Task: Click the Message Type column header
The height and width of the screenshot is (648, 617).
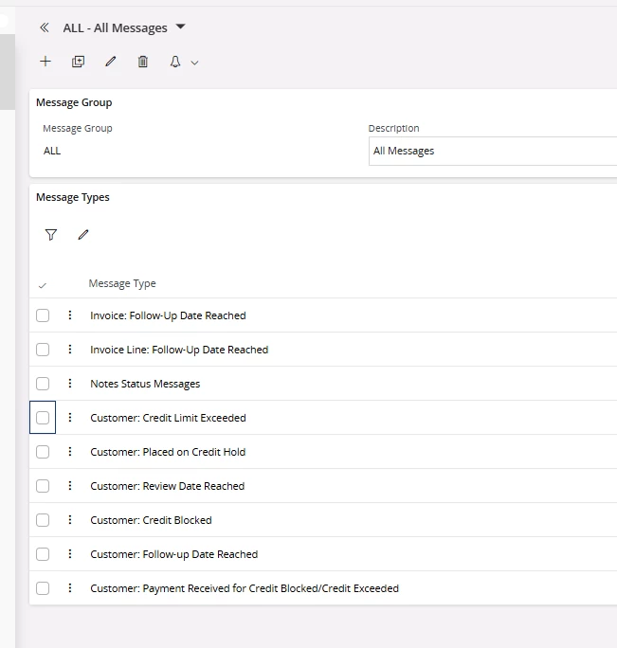Action: pyautogui.click(x=122, y=283)
